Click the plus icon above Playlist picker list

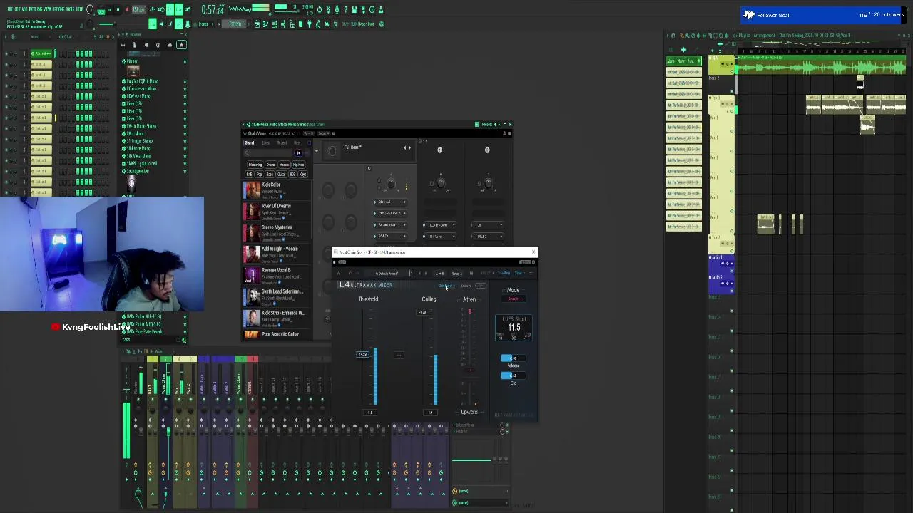683,50
